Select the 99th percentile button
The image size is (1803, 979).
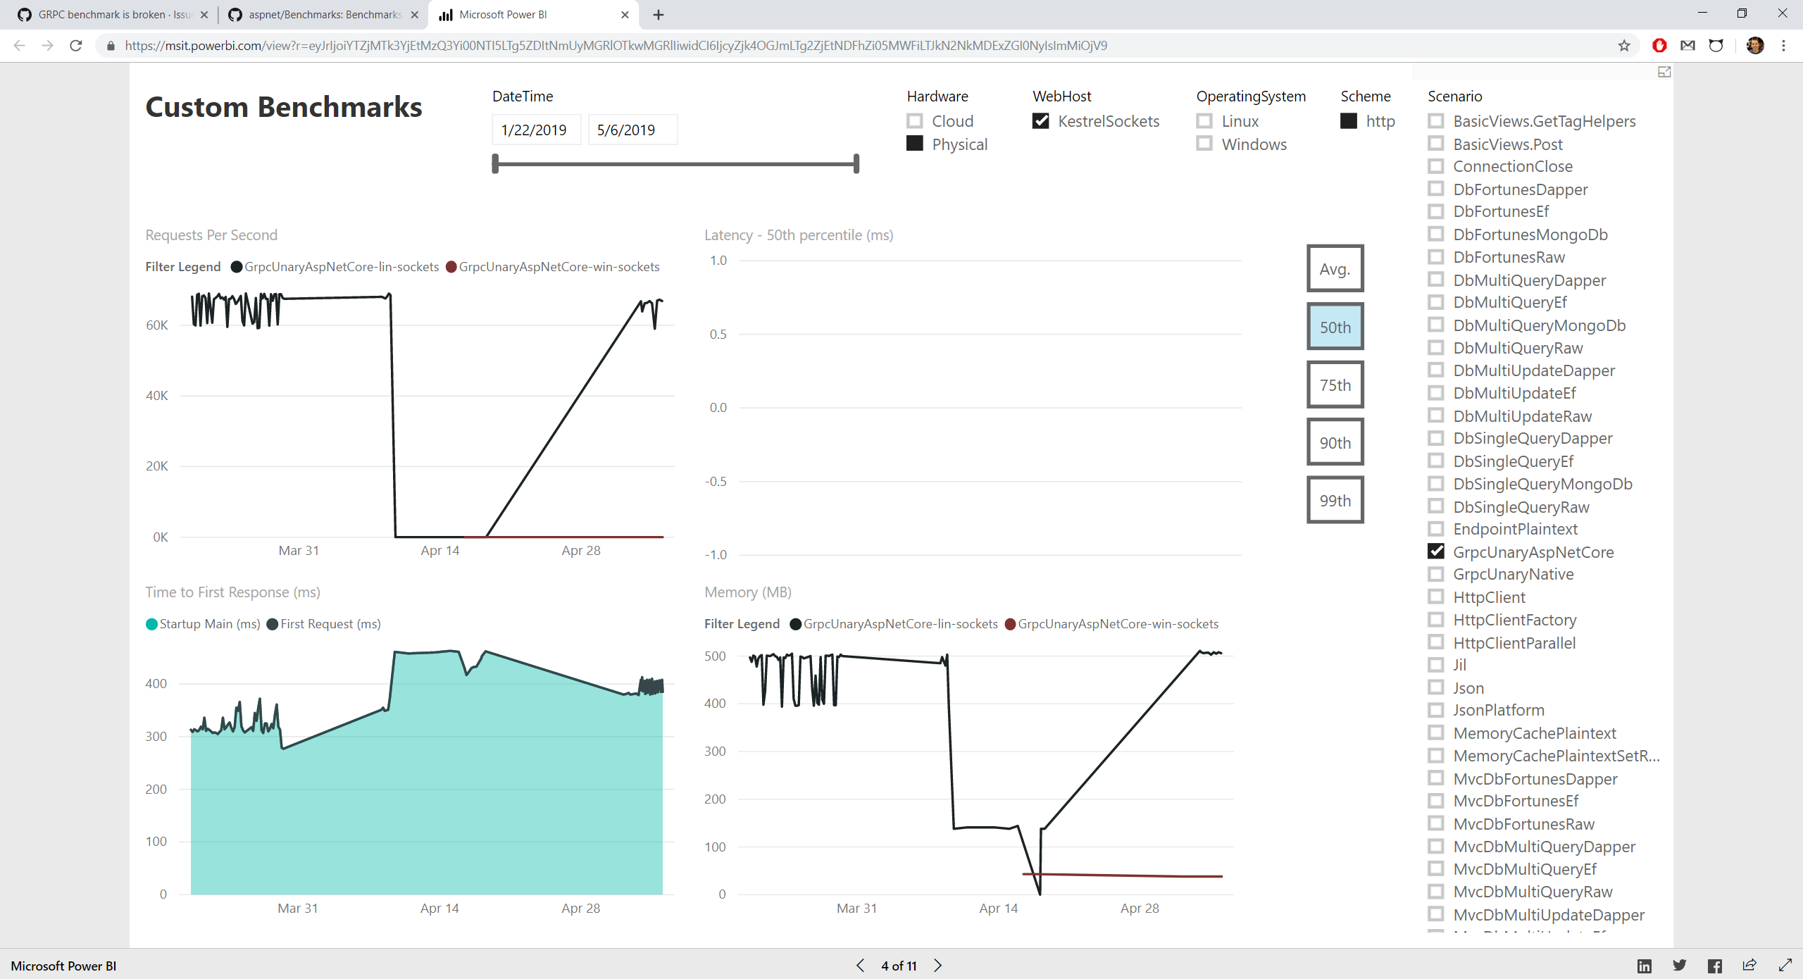pos(1335,499)
